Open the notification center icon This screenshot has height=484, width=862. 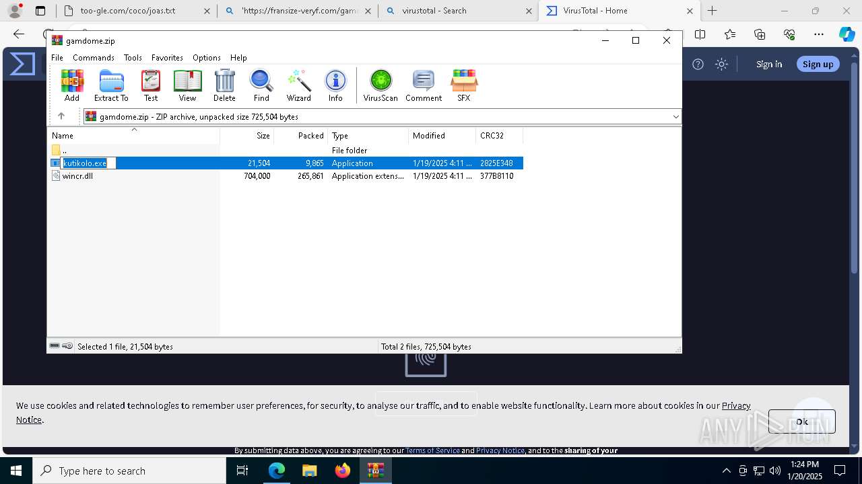(840, 471)
